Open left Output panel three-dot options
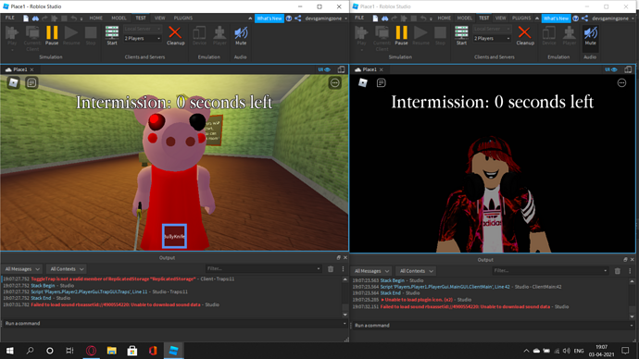 [344, 268]
